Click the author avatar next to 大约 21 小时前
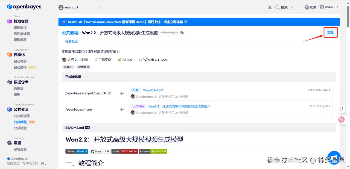Screen dimensions: 350x169 (x=64, y=60)
